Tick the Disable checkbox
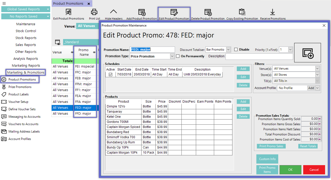This screenshot has height=180, width=331. [236, 49]
